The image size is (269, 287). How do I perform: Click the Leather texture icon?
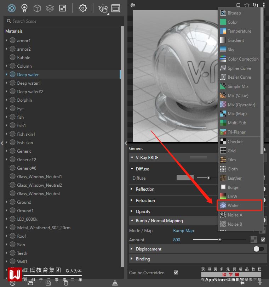pos(223,178)
